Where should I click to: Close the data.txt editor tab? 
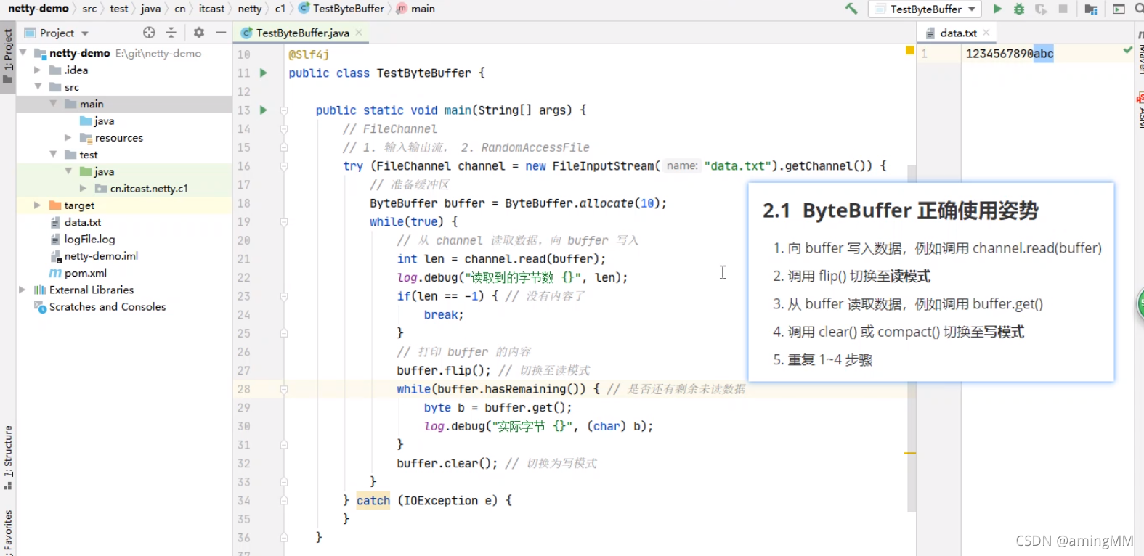coord(986,33)
